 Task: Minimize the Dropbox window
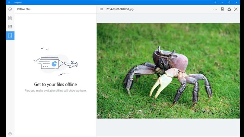pyautogui.click(x=222, y=2)
